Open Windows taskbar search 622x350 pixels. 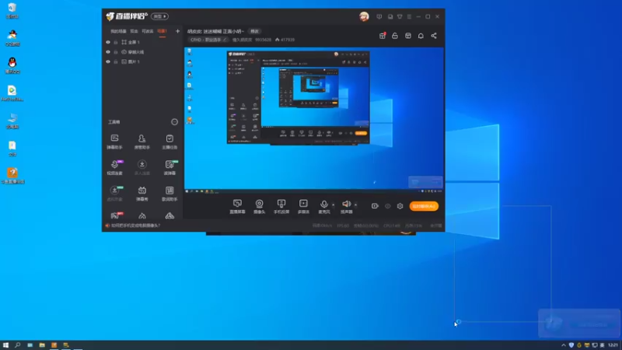tap(17, 345)
